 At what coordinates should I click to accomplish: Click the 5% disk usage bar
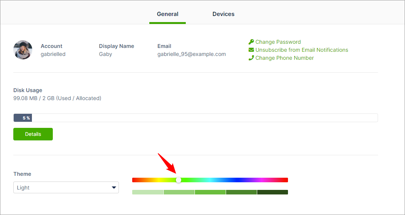[x=23, y=118]
